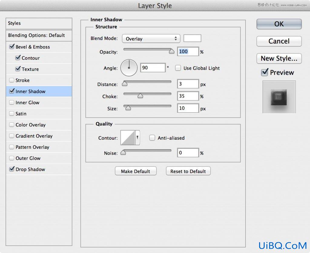
Task: Select the Outer Glow style label
Action: tap(28, 158)
